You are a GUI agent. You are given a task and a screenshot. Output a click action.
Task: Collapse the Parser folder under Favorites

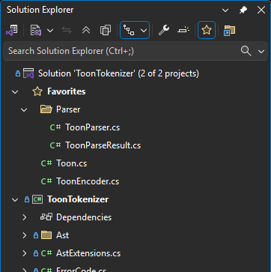(24, 110)
